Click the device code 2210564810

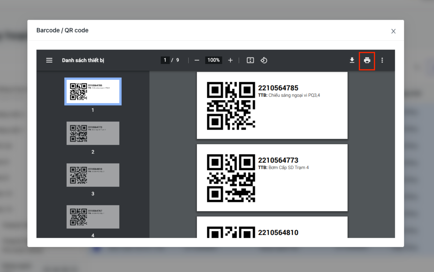[278, 233]
